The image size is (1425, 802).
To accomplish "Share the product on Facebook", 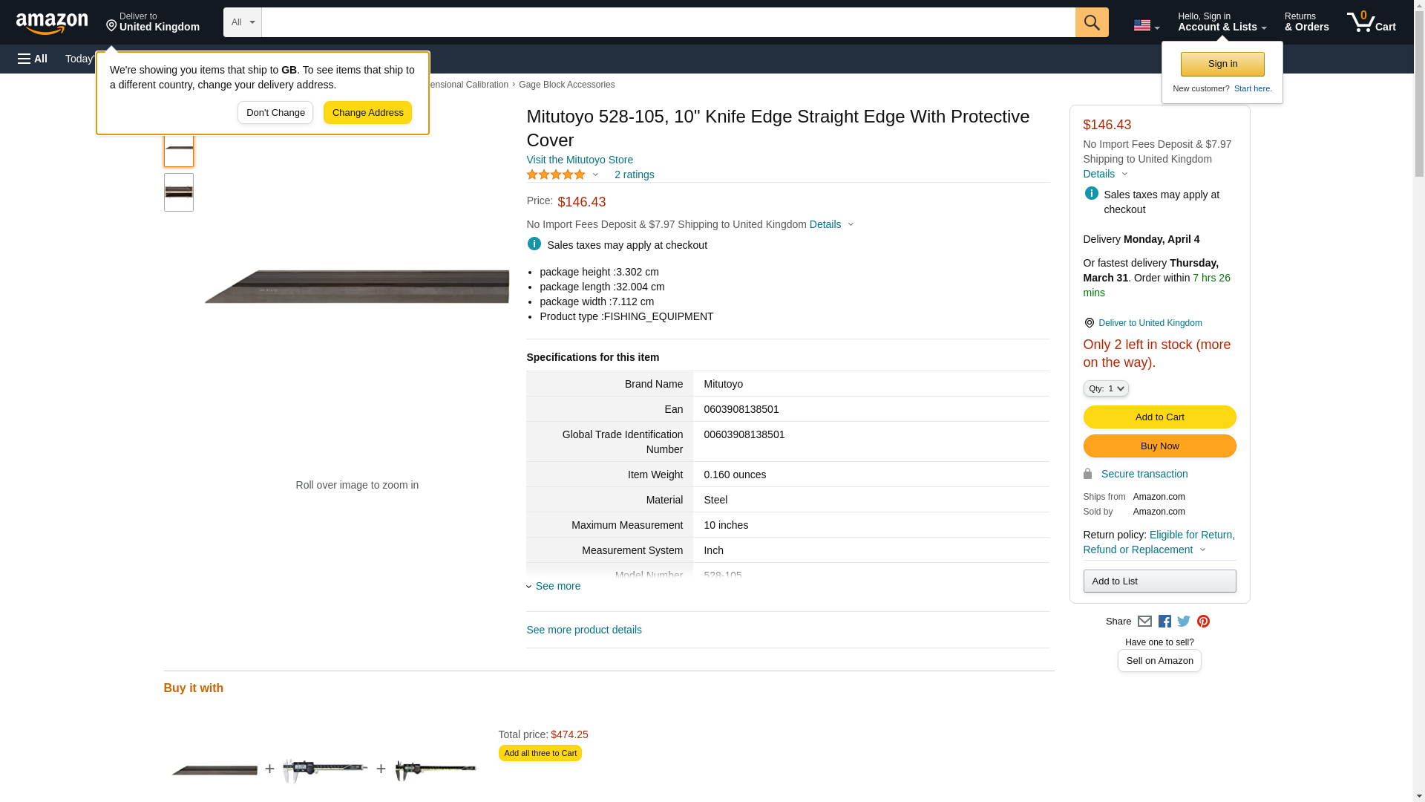I will [1164, 622].
